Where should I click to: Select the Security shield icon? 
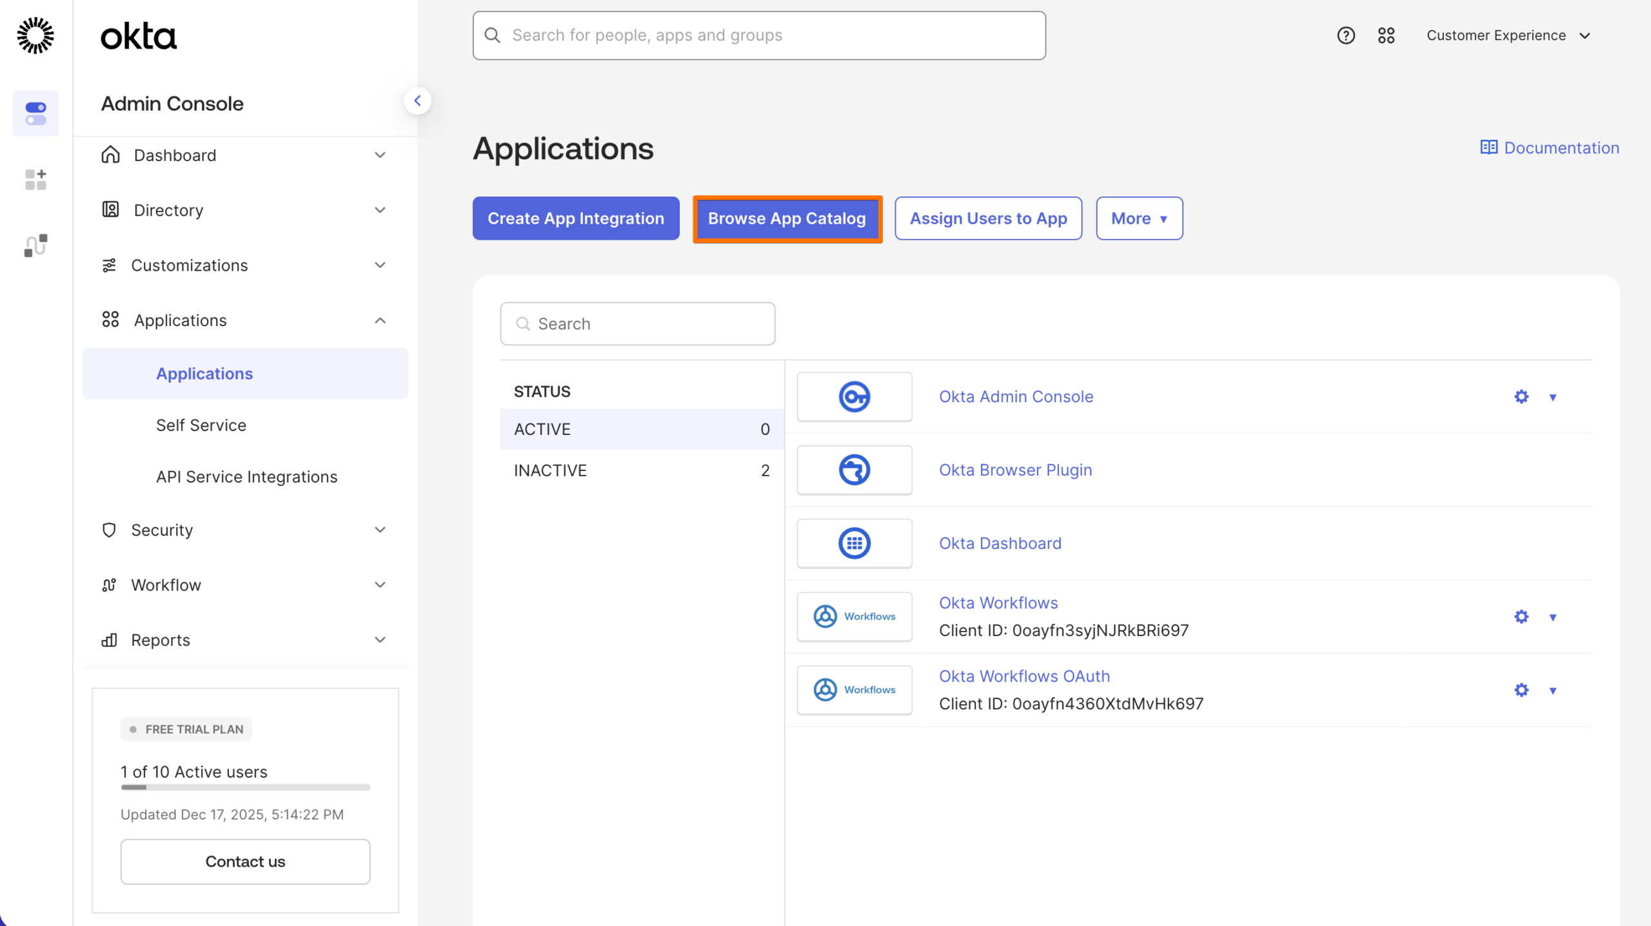click(109, 530)
